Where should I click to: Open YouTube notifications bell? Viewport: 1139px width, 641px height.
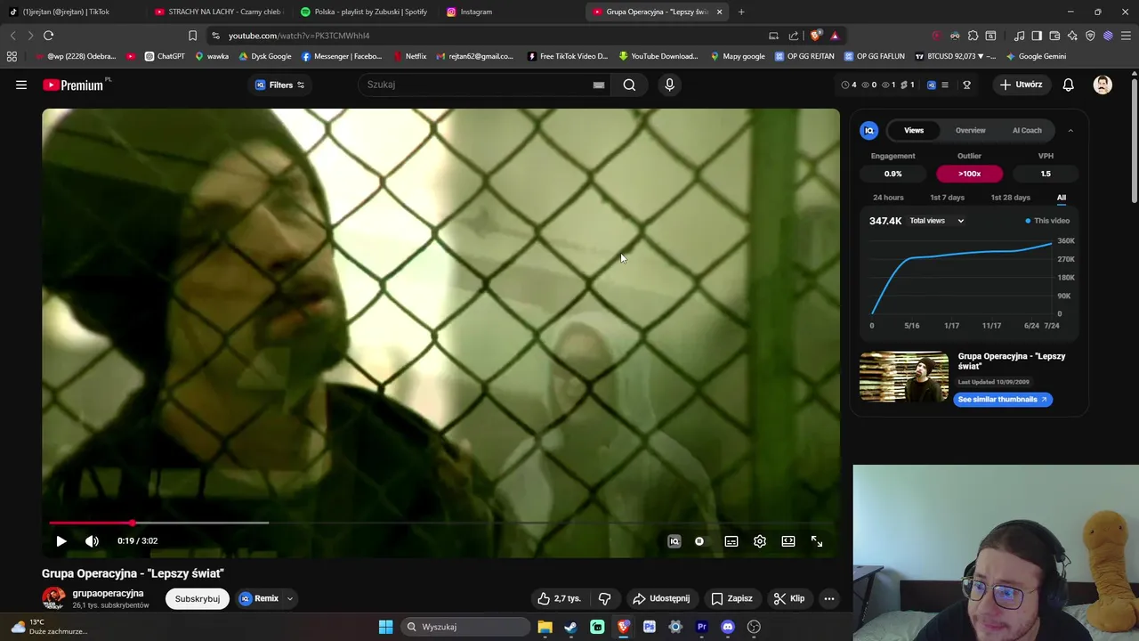click(x=1068, y=85)
